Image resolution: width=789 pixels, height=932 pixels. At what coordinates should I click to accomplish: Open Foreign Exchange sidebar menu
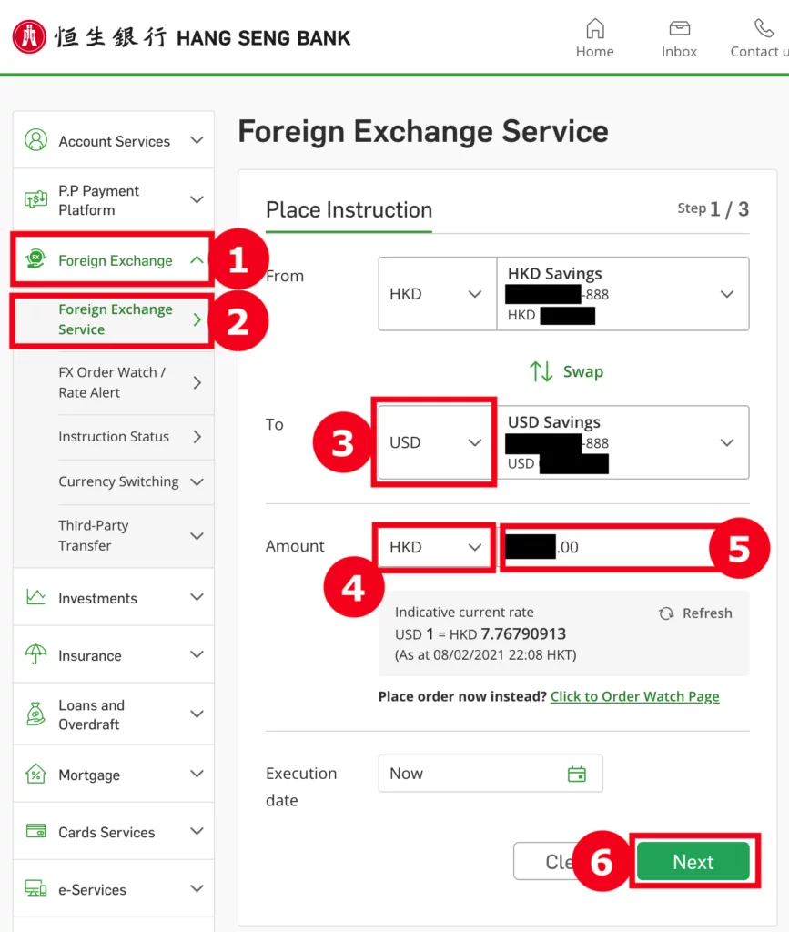pos(113,259)
